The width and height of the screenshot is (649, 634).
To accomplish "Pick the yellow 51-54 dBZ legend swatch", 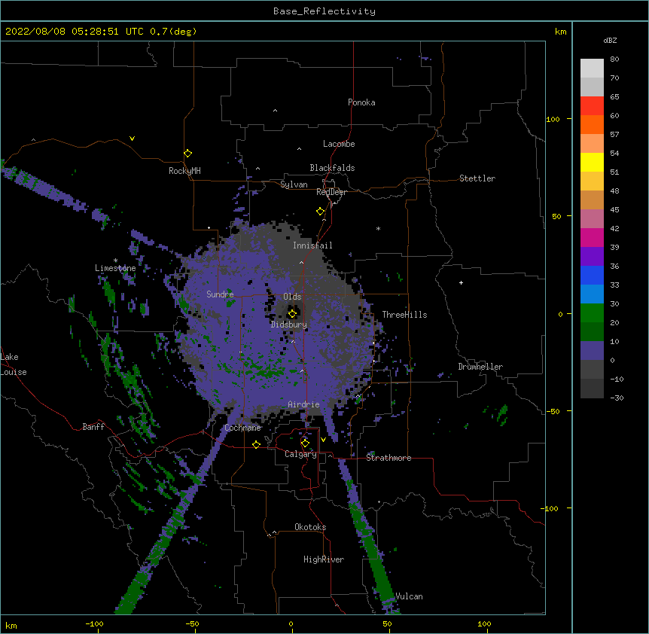I will (592, 163).
